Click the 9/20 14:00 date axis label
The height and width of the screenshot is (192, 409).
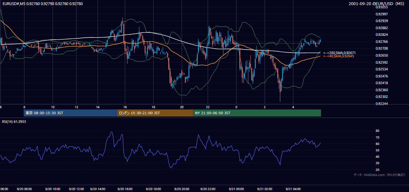point(97,189)
